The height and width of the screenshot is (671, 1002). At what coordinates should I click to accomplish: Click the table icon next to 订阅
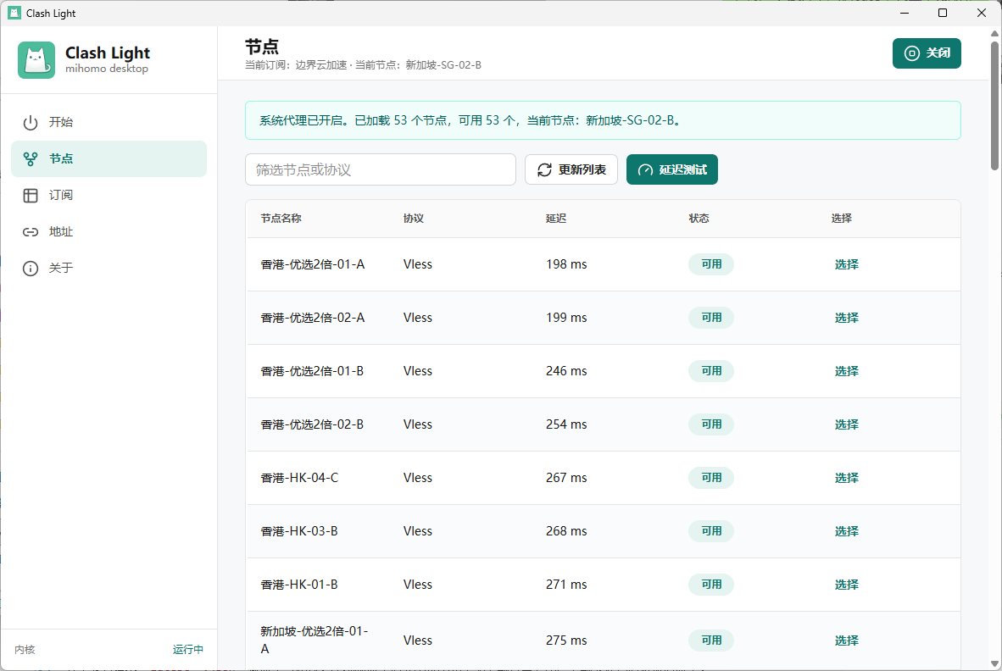[30, 196]
